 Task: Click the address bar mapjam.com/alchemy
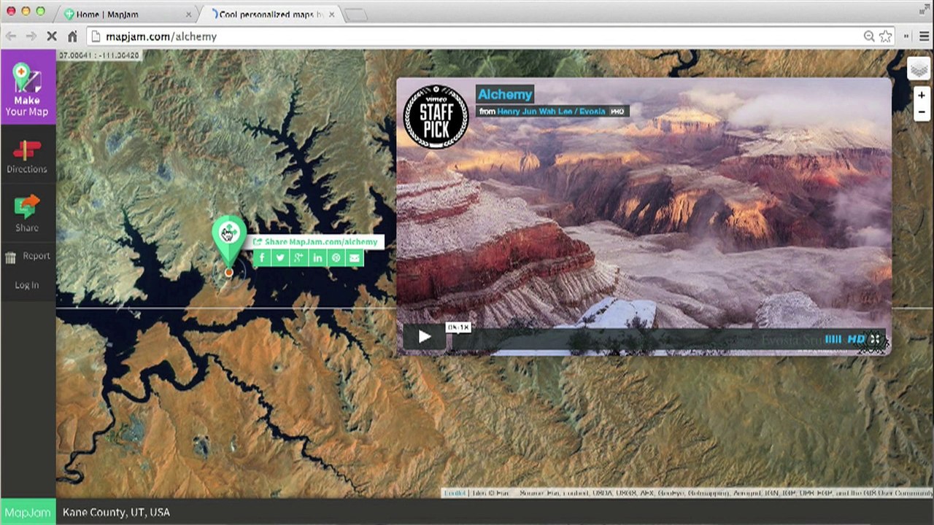pos(474,36)
